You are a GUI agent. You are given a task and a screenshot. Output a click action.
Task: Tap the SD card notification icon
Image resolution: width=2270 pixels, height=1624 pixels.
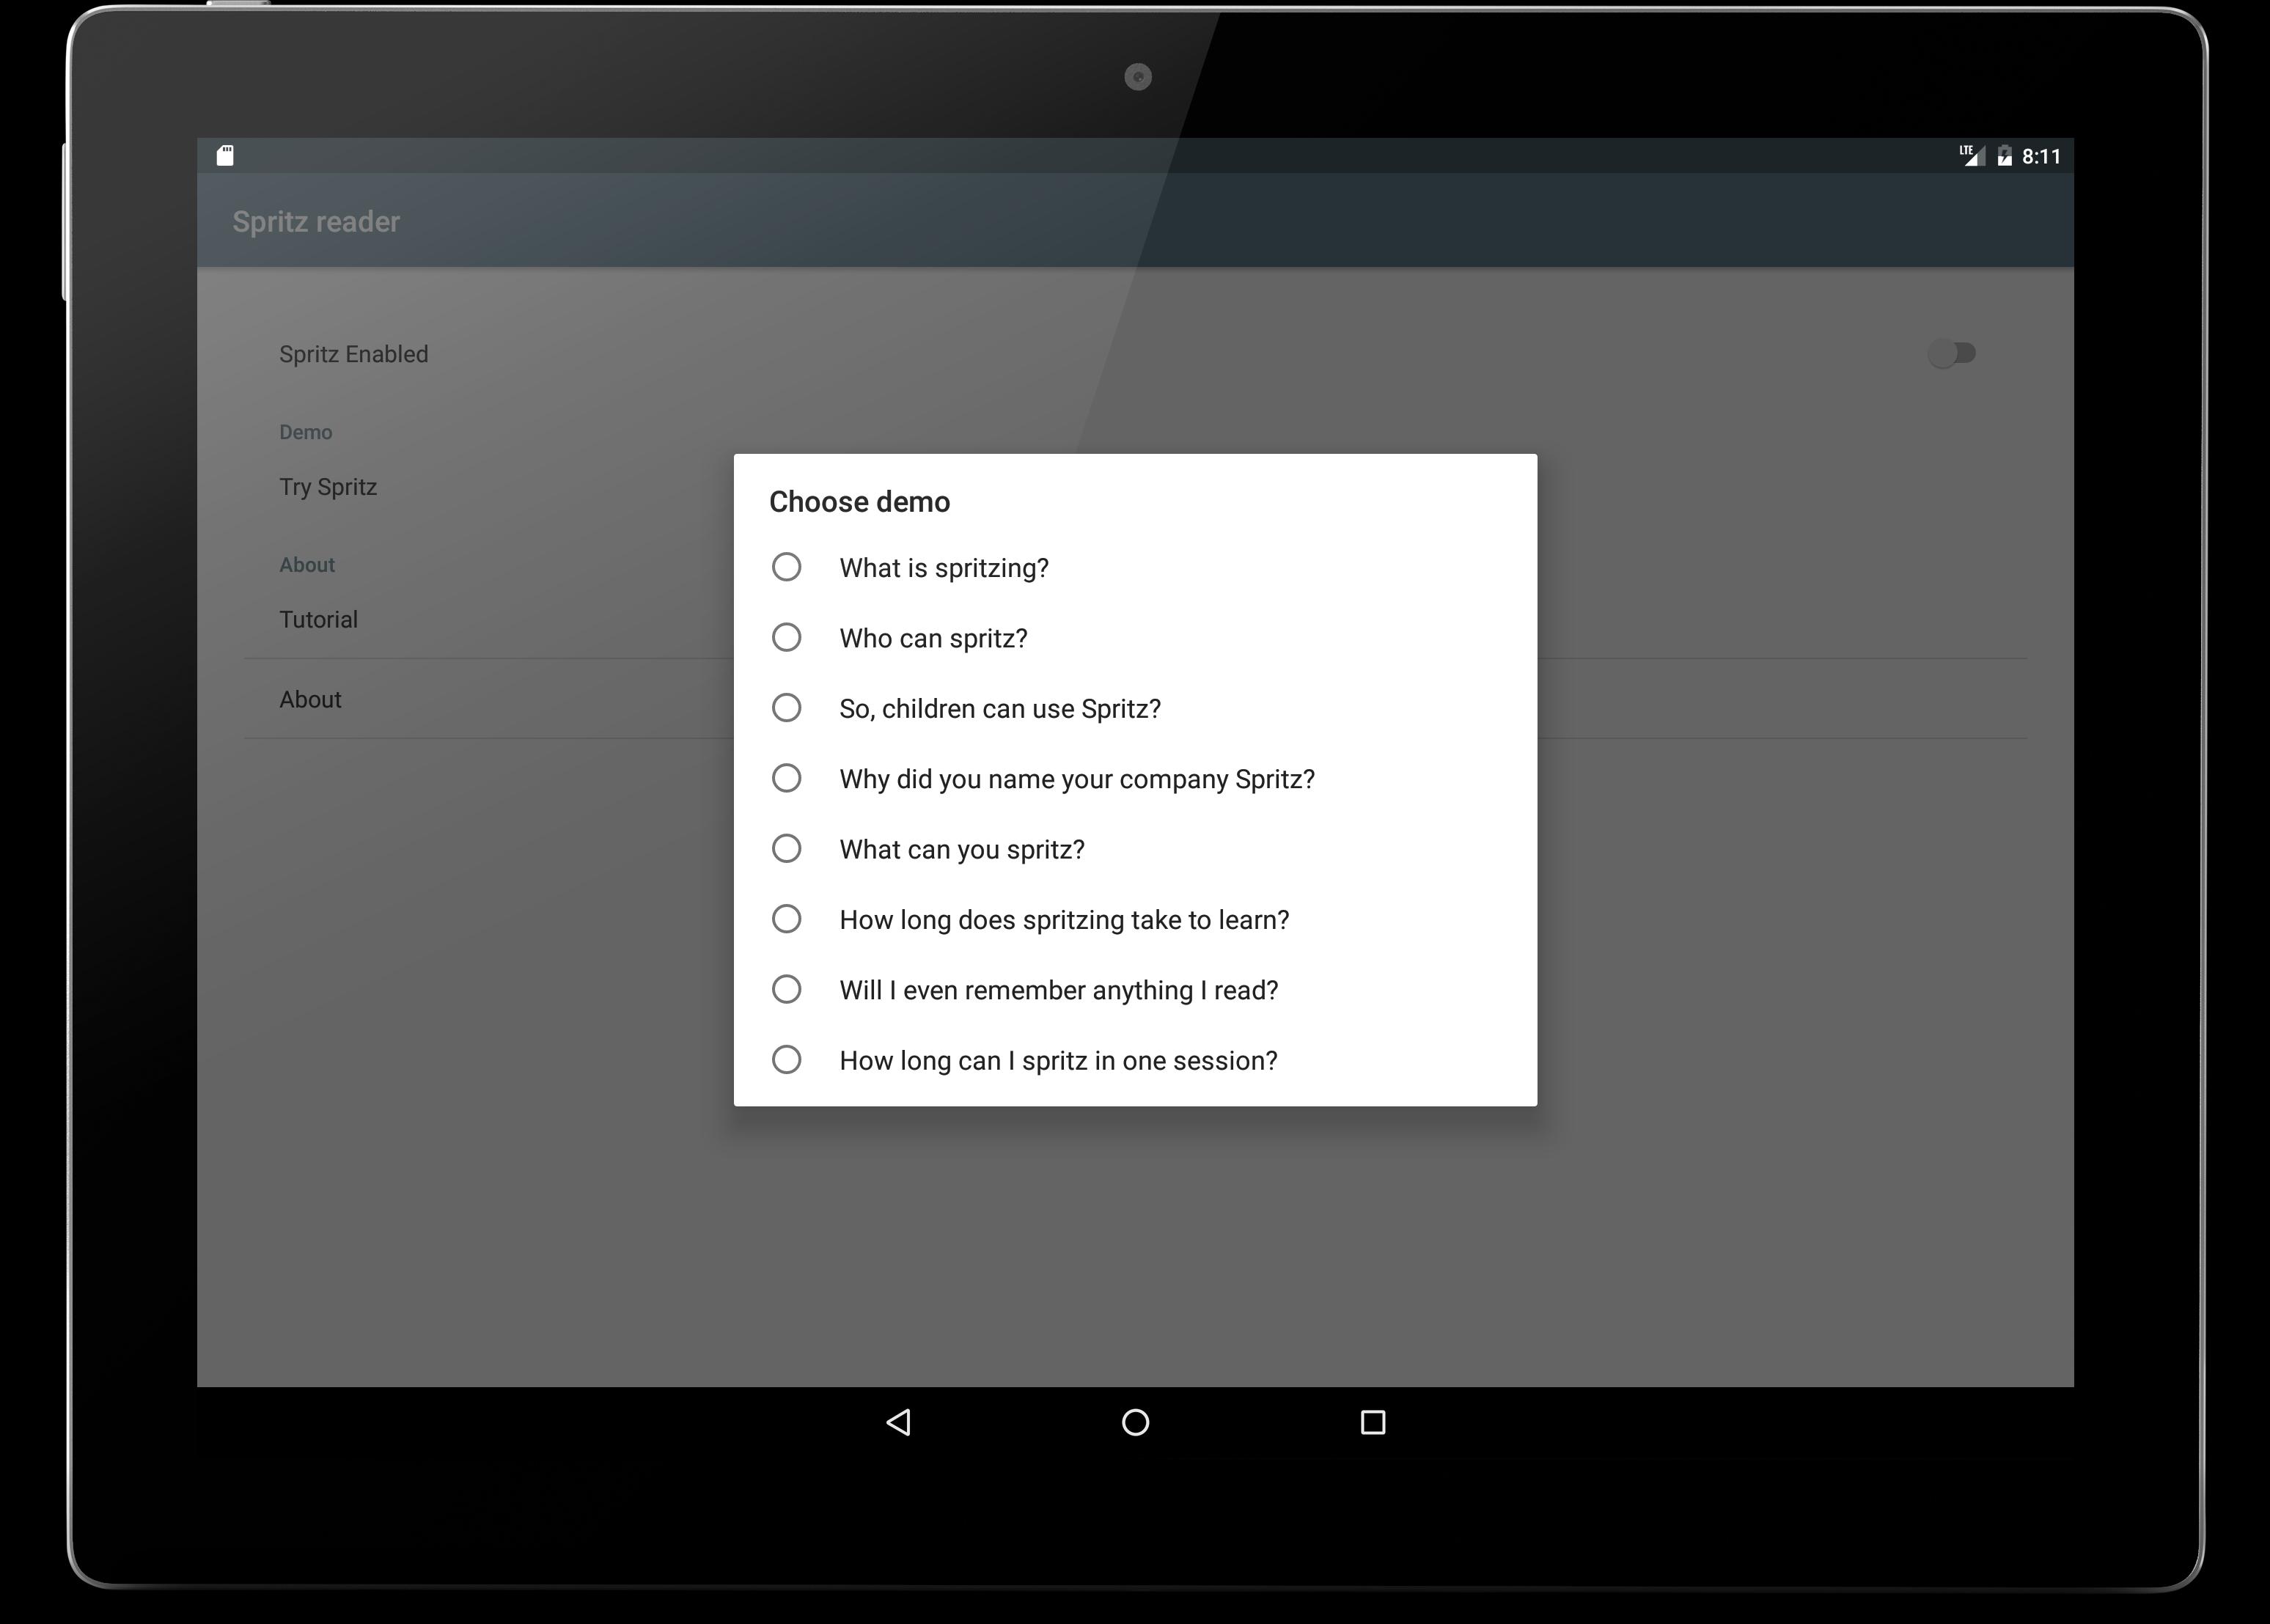coord(225,155)
